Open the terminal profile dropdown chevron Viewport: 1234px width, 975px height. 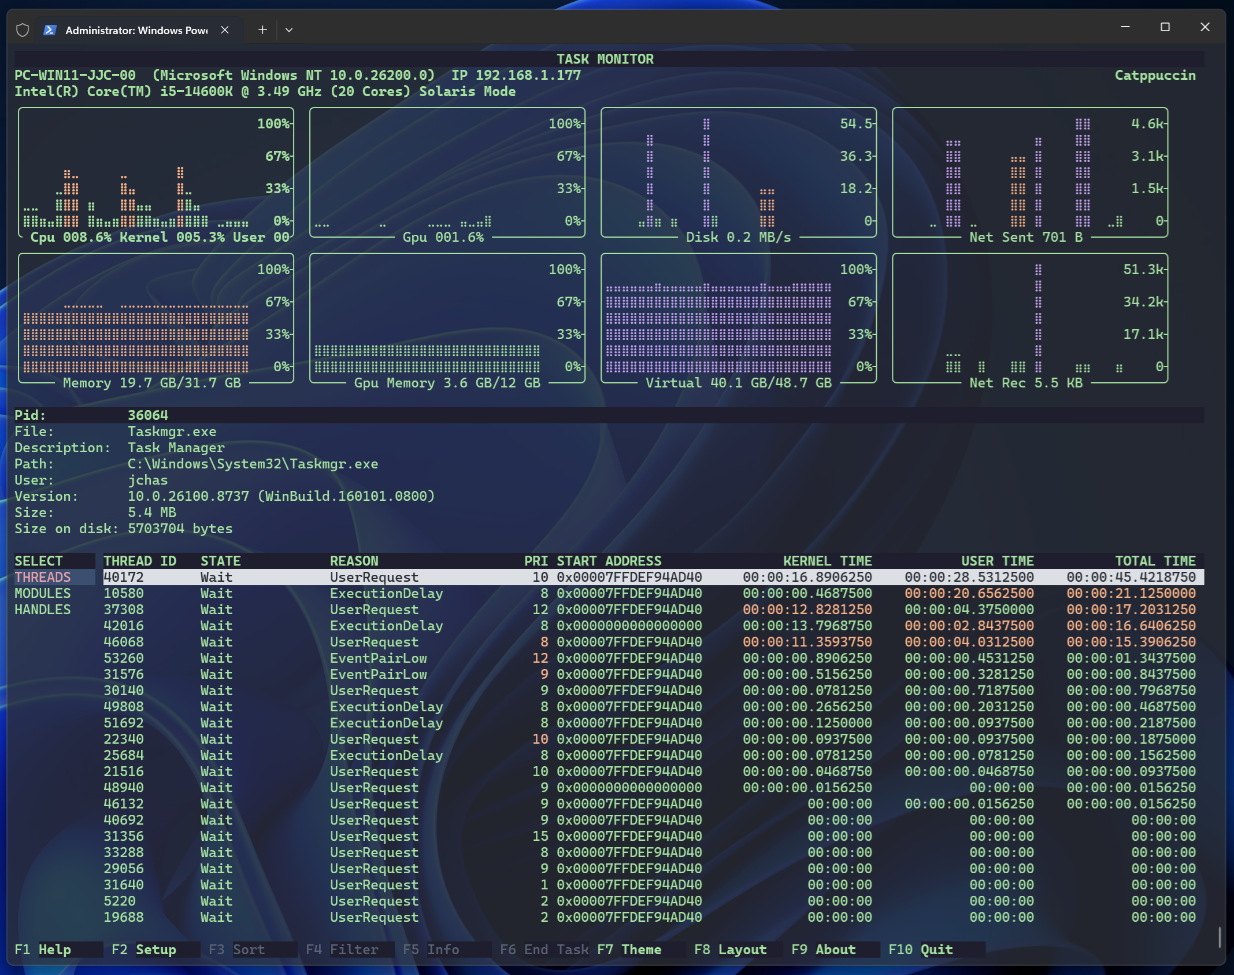pos(289,29)
